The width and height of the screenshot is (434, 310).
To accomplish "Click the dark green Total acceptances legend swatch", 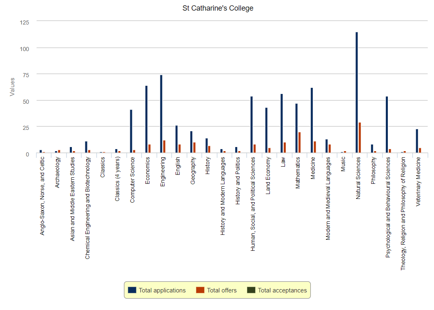I will 251,290.
